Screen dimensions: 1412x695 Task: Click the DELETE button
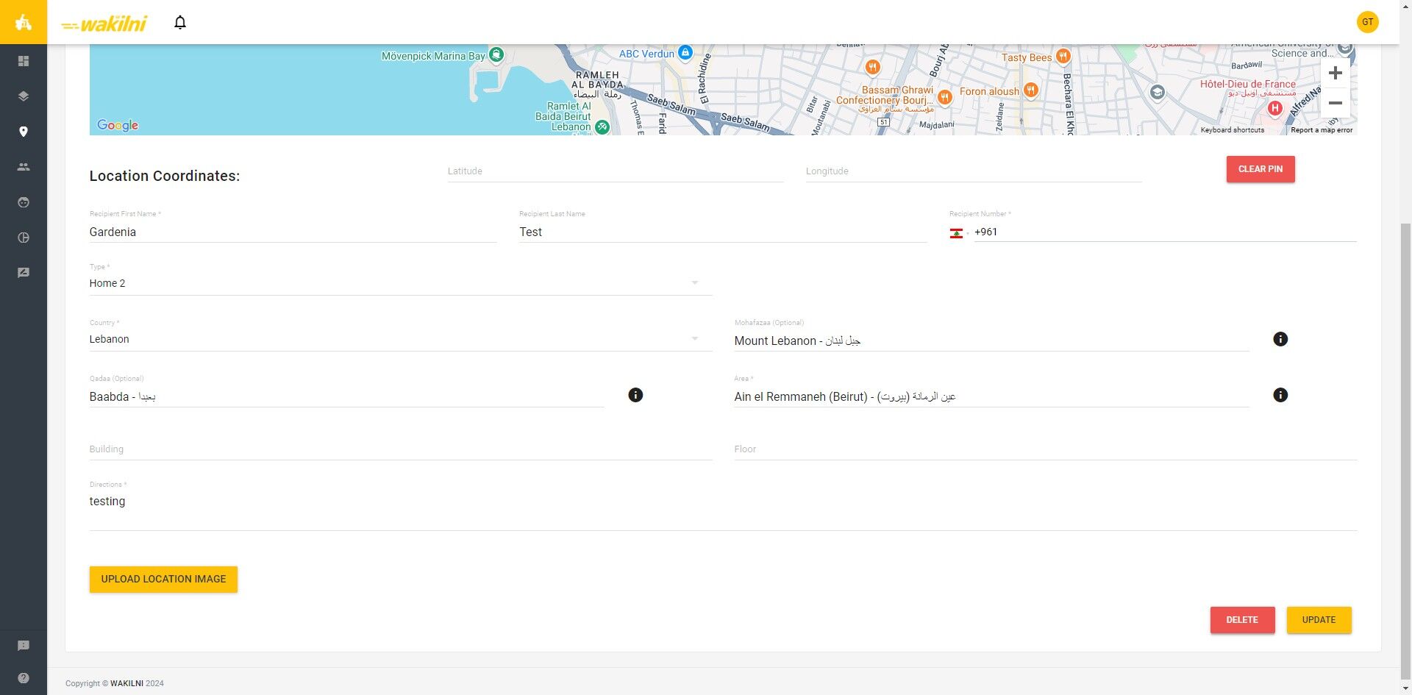(x=1242, y=620)
